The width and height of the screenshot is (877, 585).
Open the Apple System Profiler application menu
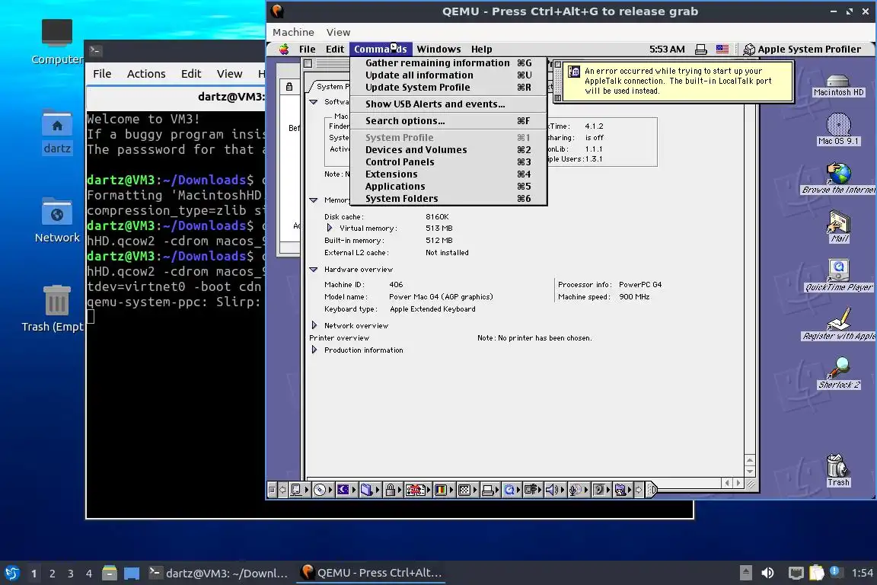pos(802,50)
